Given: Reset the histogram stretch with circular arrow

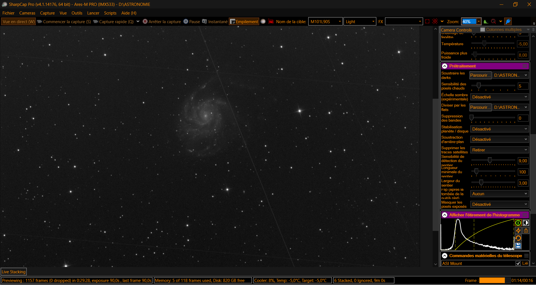Looking at the screenshot, I should [x=518, y=238].
